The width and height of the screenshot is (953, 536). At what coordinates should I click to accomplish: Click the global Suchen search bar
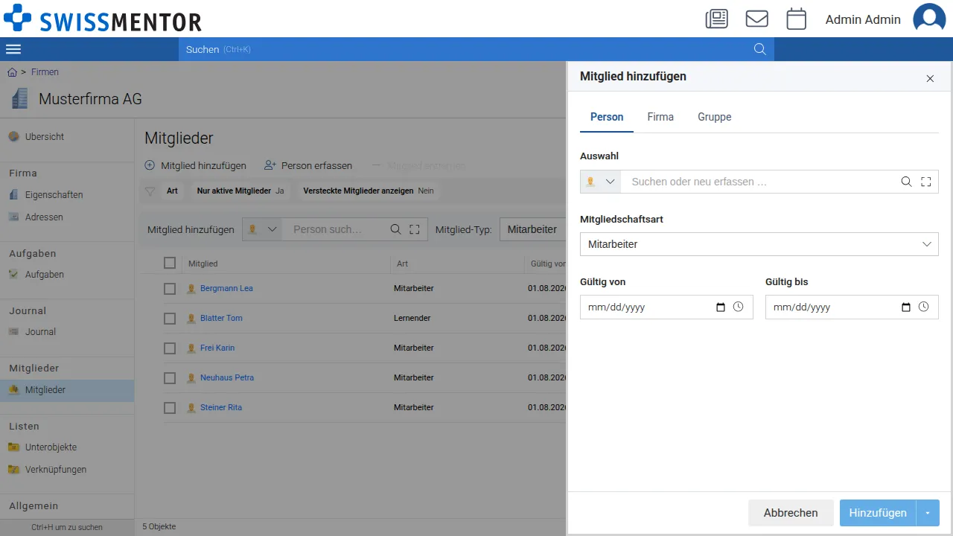click(x=476, y=49)
